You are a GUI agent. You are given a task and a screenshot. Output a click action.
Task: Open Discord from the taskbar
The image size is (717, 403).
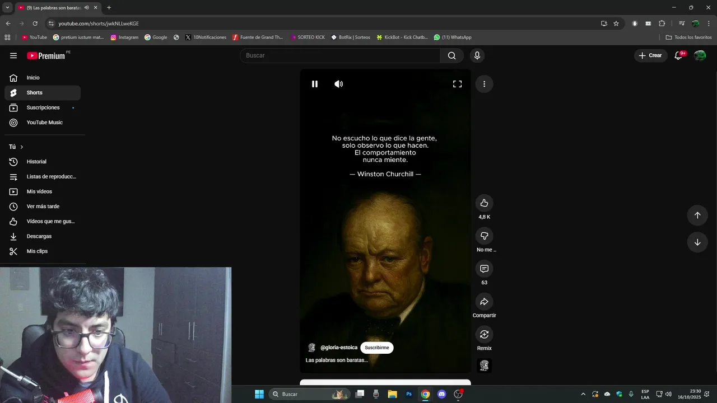tap(441, 394)
